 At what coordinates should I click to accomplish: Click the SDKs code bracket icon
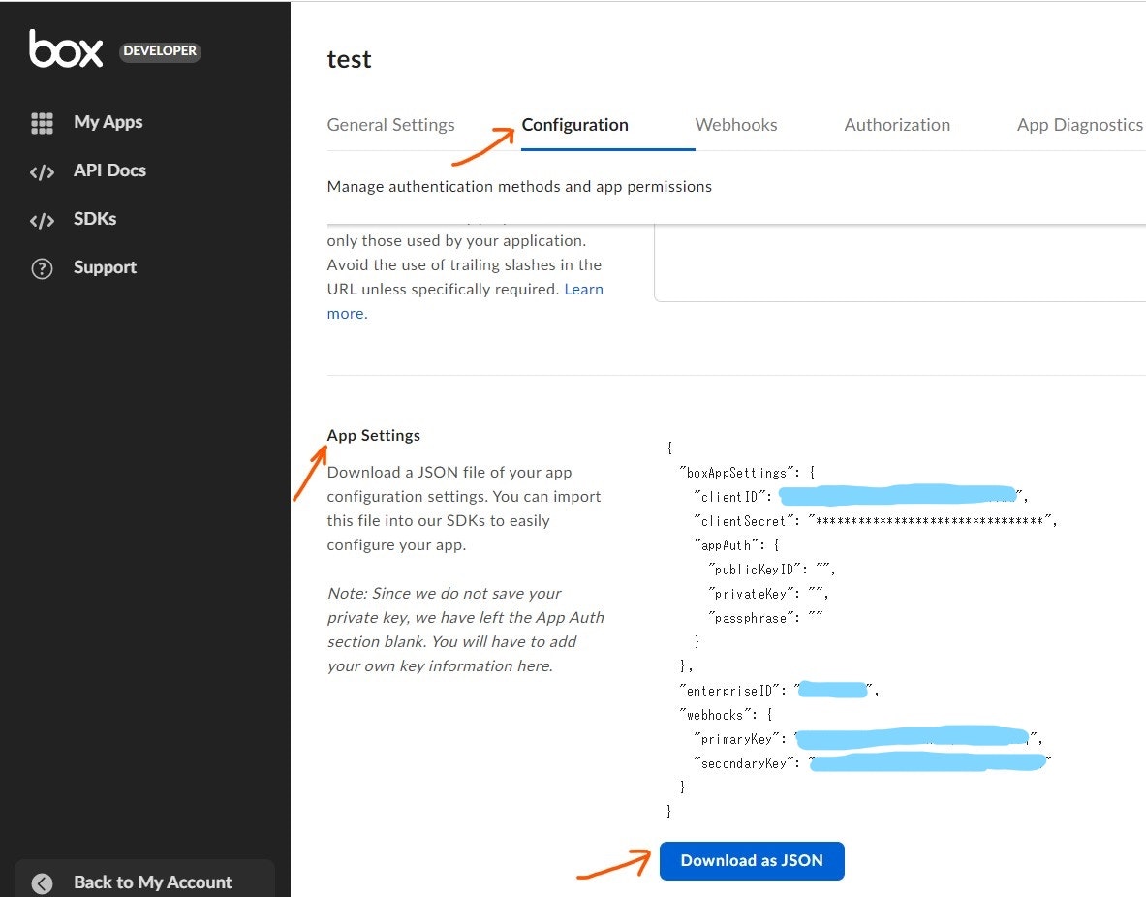[42, 220]
